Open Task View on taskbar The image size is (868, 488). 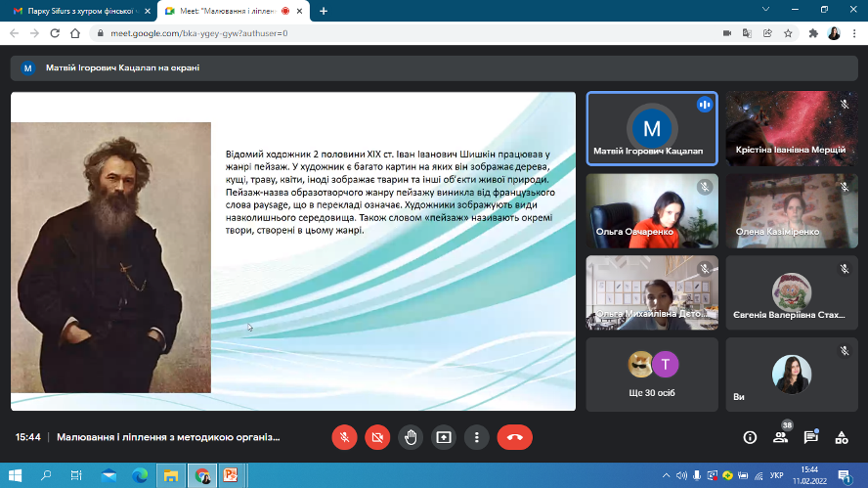(x=76, y=475)
